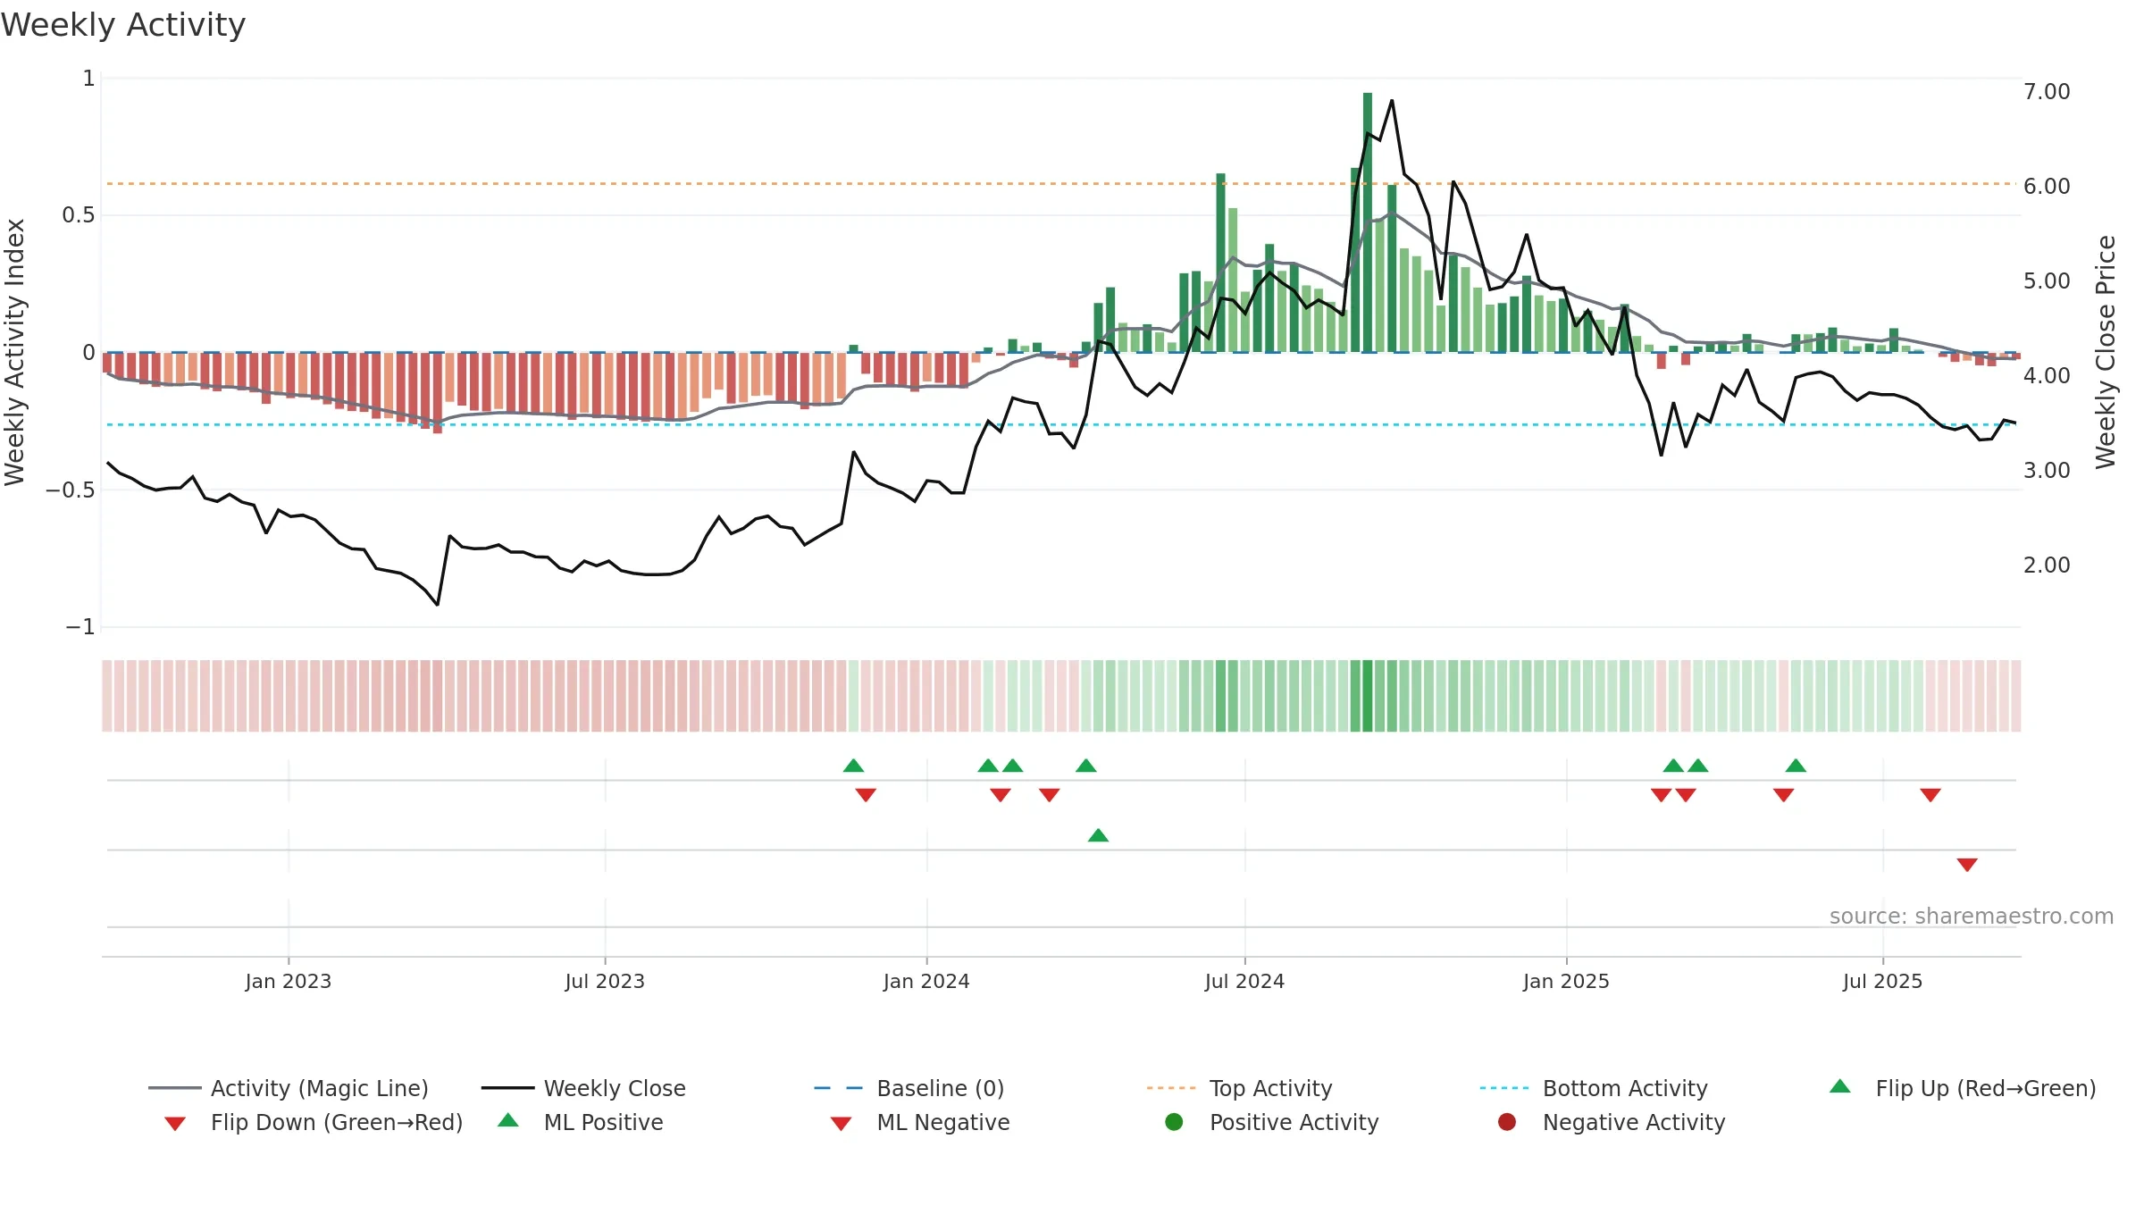Image resolution: width=2144 pixels, height=1206 pixels.
Task: Click the 6.00 price axis tick
Action: [x=2047, y=186]
